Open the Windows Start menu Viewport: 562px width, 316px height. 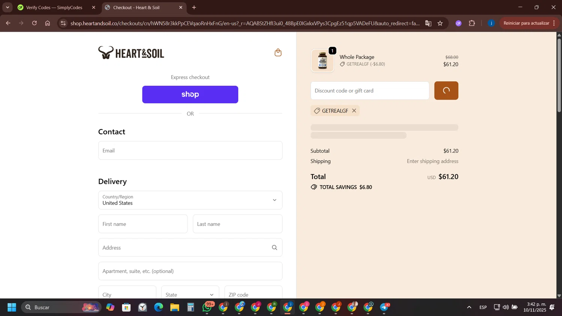tap(12, 307)
